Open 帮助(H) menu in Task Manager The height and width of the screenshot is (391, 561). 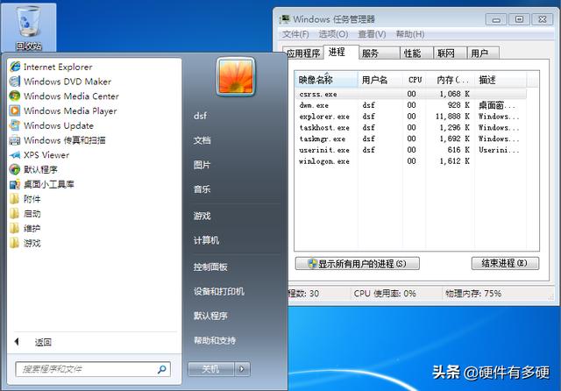pyautogui.click(x=410, y=34)
